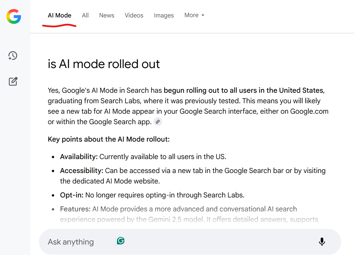Click the "is AI mode rolled out" heading

(104, 64)
